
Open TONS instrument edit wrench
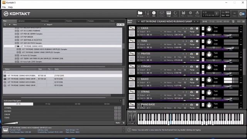[132, 41]
